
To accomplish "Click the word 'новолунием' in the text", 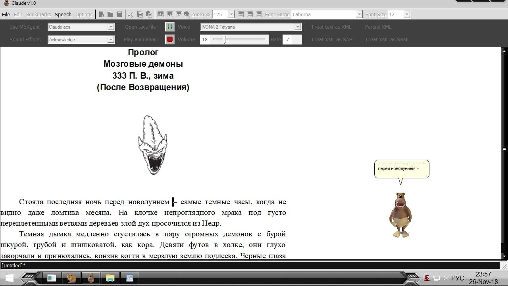I will click(x=149, y=202).
